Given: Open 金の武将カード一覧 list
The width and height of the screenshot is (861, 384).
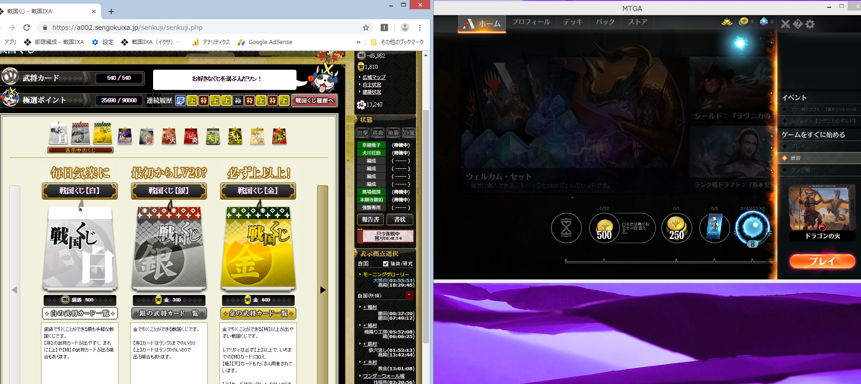Looking at the screenshot, I should pos(258,313).
